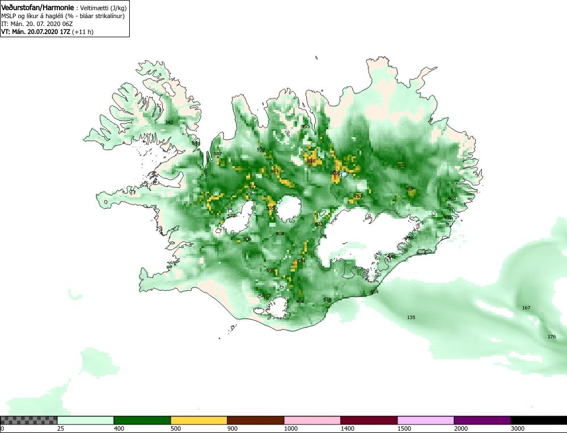
Task: Click the map value 432
Action: click(448, 218)
